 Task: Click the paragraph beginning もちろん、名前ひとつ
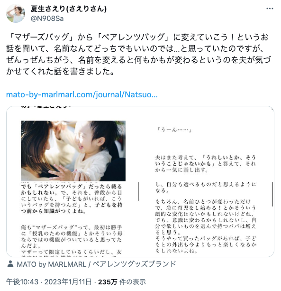(206, 217)
